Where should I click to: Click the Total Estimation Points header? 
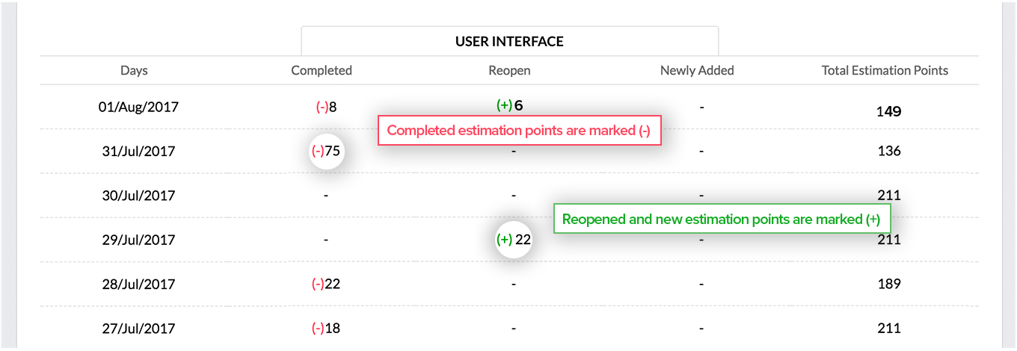coord(885,70)
